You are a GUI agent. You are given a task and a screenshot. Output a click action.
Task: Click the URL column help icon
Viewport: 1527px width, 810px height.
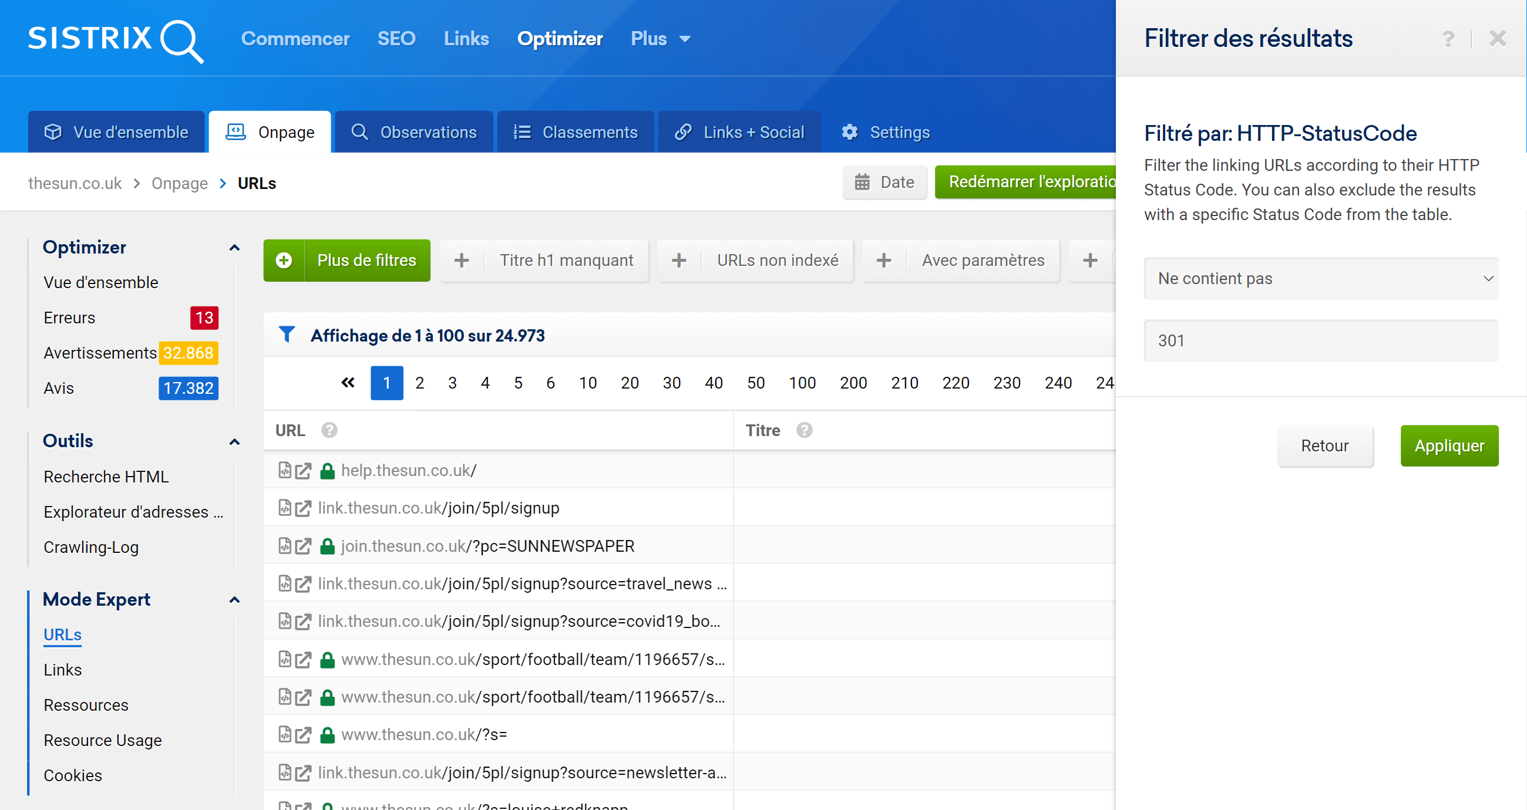329,430
